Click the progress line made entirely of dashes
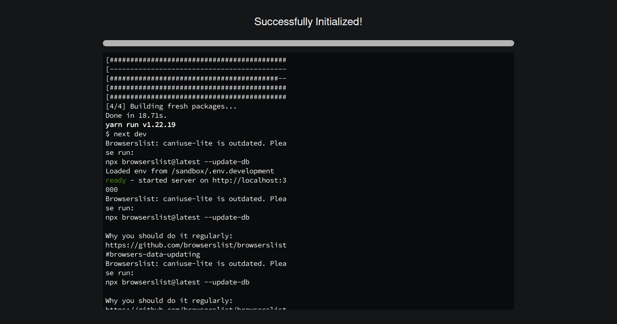 196,69
